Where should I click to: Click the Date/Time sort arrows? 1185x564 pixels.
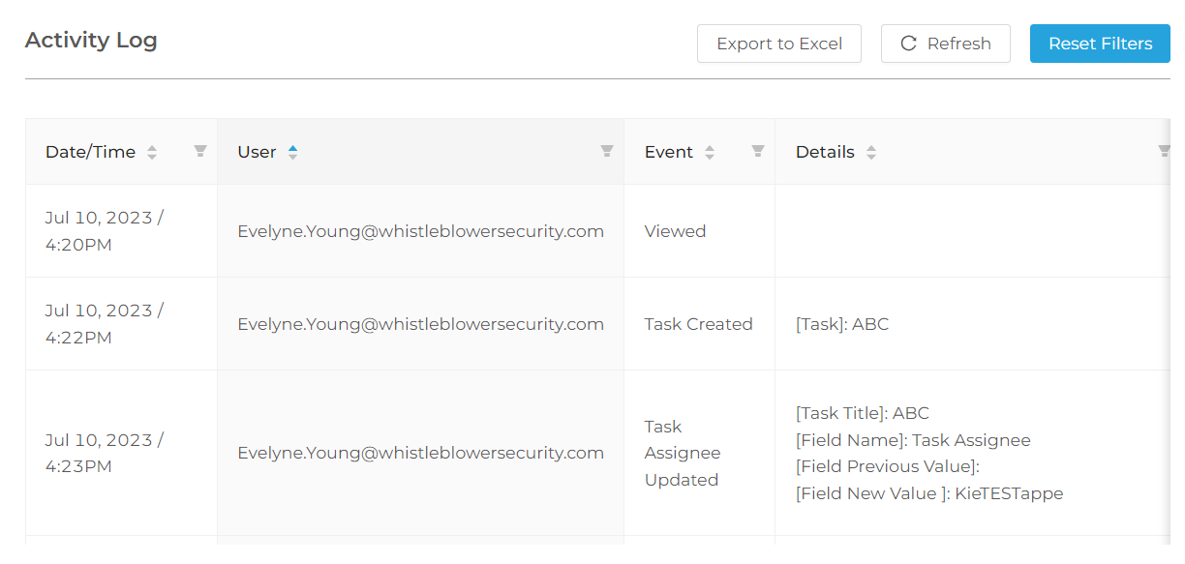click(152, 152)
